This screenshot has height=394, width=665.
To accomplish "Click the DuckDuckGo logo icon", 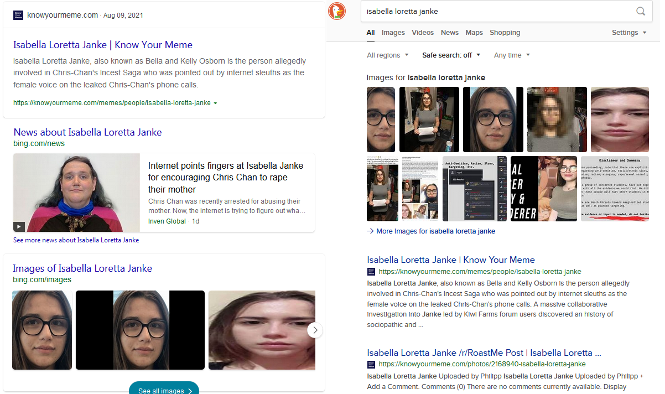I will click(x=337, y=11).
